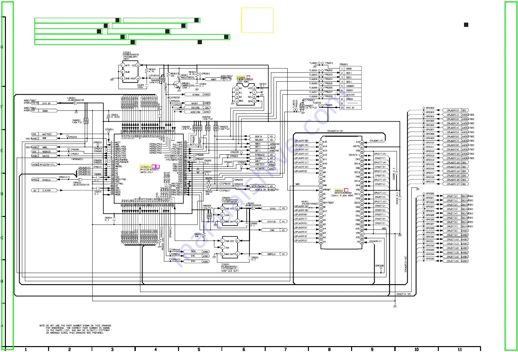Click the IC6302 flash ROM designator

pyautogui.click(x=339, y=190)
